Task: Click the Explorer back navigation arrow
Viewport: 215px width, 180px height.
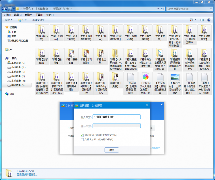Action: click(5, 9)
